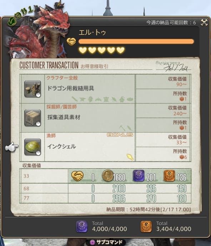This screenshot has height=246, width=211.
Task: Click the fifth golden heart
Action: [x=121, y=50]
